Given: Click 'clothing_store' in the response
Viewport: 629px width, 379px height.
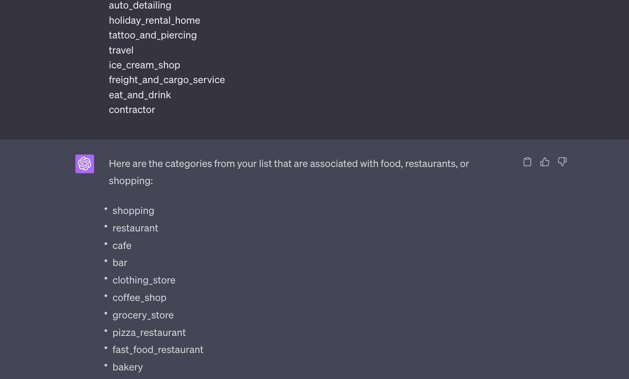Looking at the screenshot, I should click(x=144, y=280).
